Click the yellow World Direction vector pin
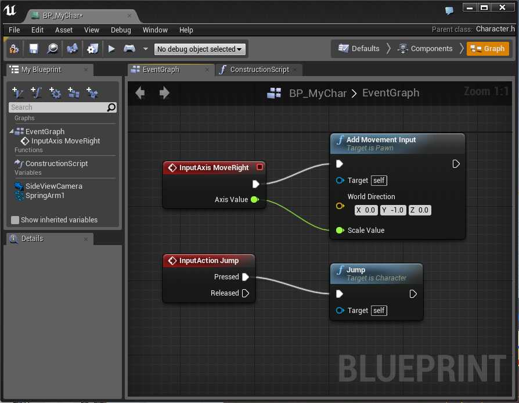This screenshot has width=519, height=403. (340, 206)
